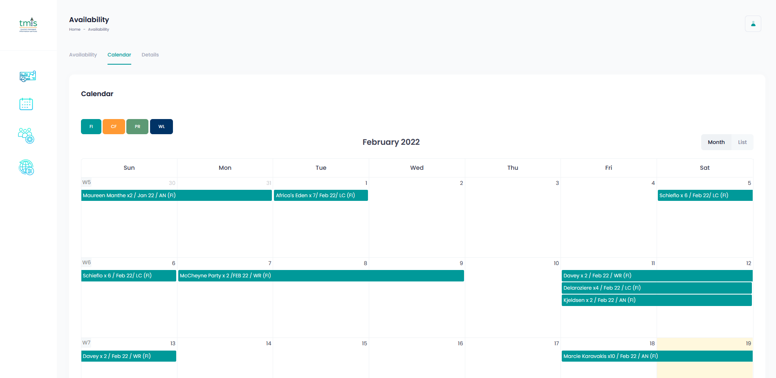Switch to the Details tab
The width and height of the screenshot is (776, 378).
tap(150, 55)
